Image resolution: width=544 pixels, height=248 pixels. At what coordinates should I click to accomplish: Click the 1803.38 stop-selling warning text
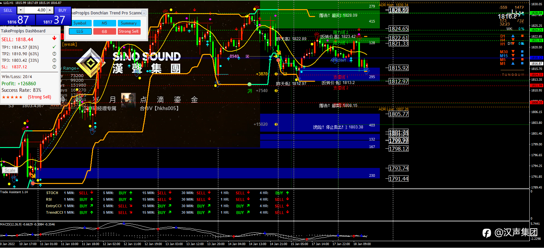(338, 127)
